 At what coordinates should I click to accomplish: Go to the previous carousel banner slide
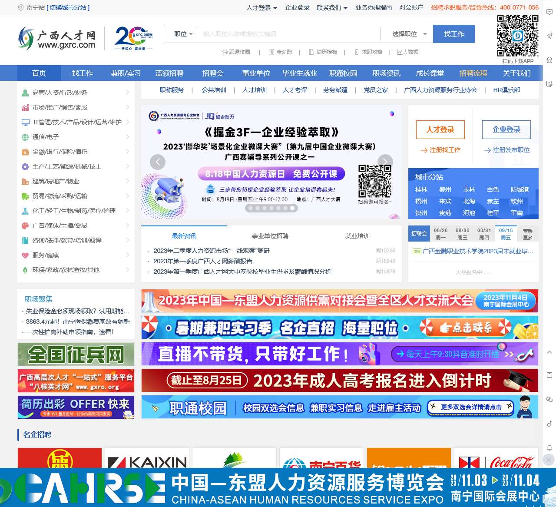point(158,162)
